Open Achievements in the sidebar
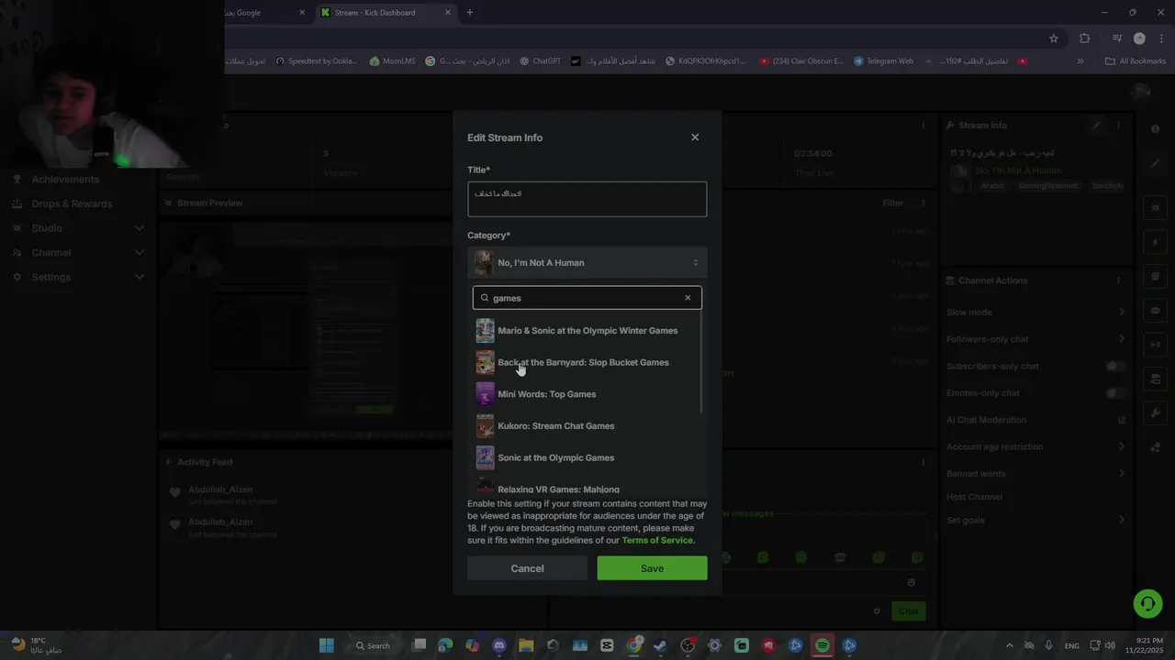The height and width of the screenshot is (660, 1175). (x=65, y=180)
